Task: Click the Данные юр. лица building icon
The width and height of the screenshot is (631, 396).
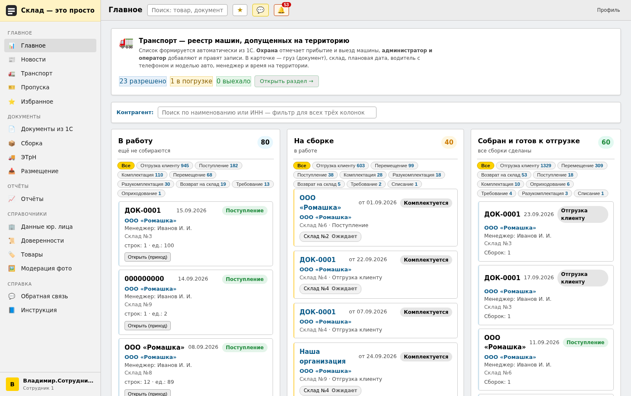Action: 12,227
